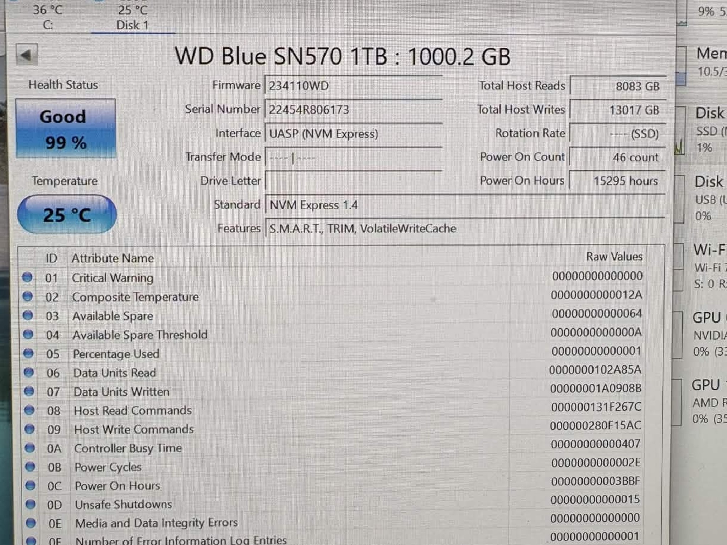Select the Data Units Written attribute name

[x=121, y=392]
